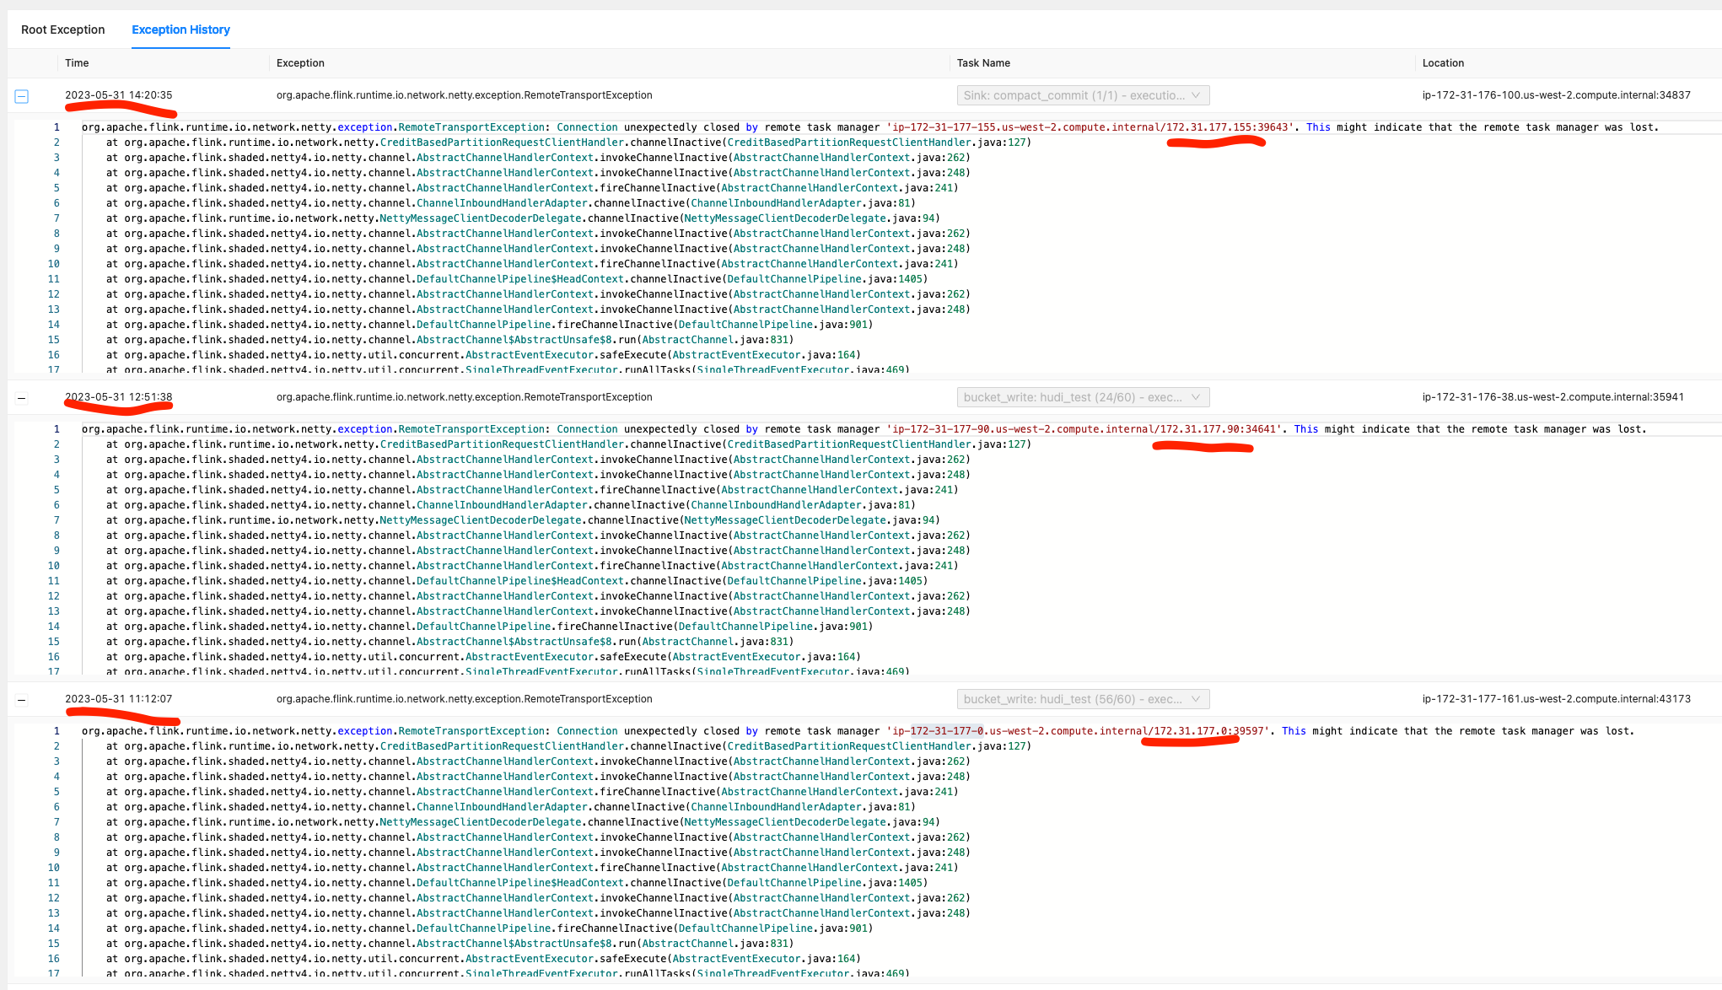Click location ip-172-31-176-100 port 34837
Screen dimensions: 1722x990
[1556, 95]
